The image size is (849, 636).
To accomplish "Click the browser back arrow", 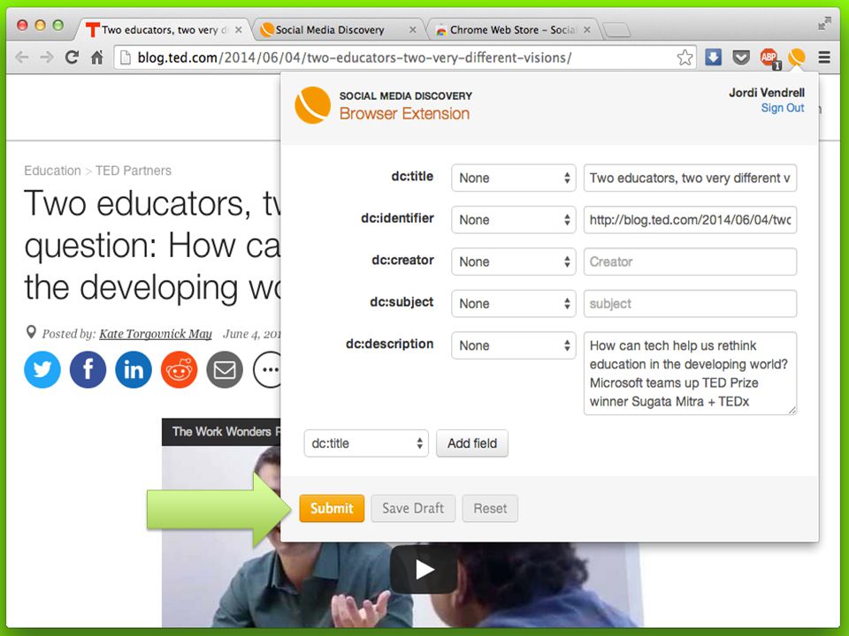I will (x=21, y=57).
